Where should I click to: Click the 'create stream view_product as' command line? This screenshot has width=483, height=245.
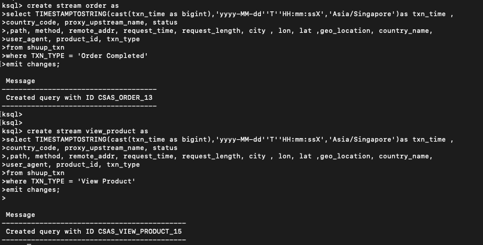(75, 131)
